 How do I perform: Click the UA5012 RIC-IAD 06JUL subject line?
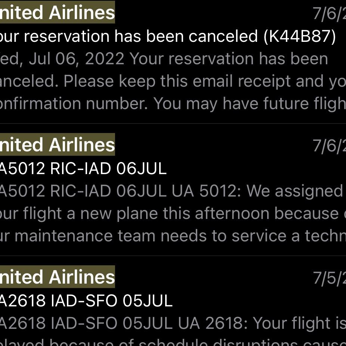coord(82,168)
